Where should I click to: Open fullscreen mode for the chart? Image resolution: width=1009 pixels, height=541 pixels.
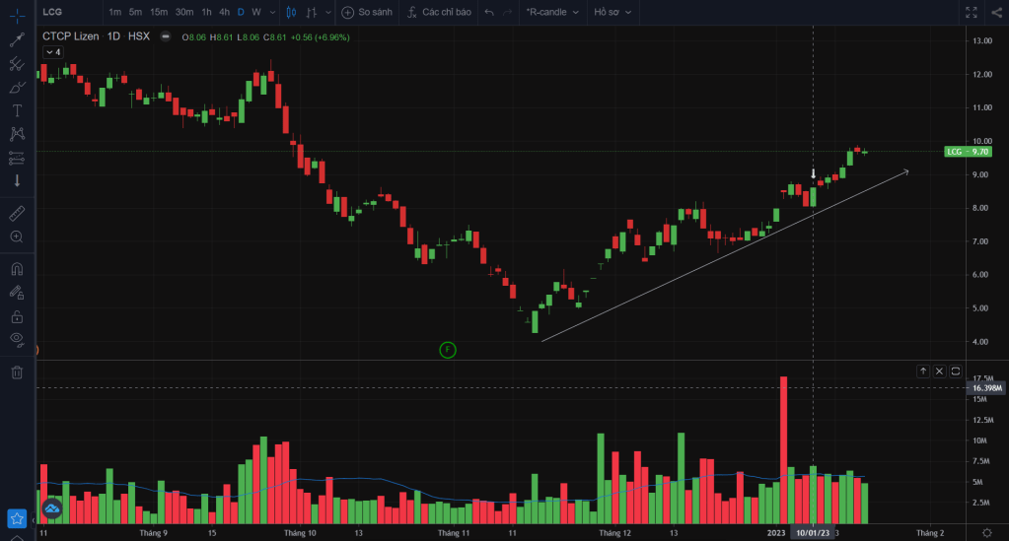click(971, 12)
